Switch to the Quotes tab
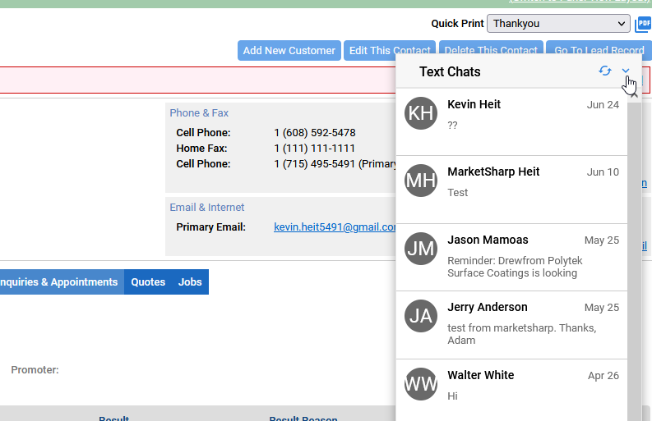The width and height of the screenshot is (652, 421). (x=148, y=282)
